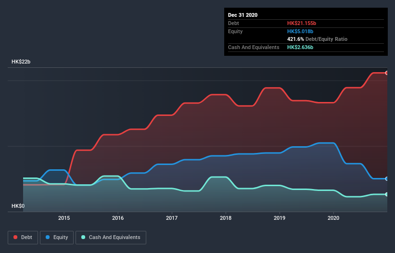This screenshot has height=253, width=395.
Task: Toggle the Cash And Equivalents legend button
Action: pyautogui.click(x=111, y=238)
